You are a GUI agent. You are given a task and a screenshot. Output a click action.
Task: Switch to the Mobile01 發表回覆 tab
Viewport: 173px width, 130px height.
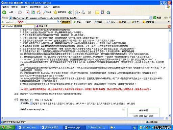point(18,26)
